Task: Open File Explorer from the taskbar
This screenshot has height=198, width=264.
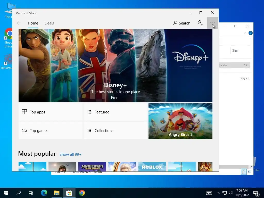Action: [x=56, y=193]
